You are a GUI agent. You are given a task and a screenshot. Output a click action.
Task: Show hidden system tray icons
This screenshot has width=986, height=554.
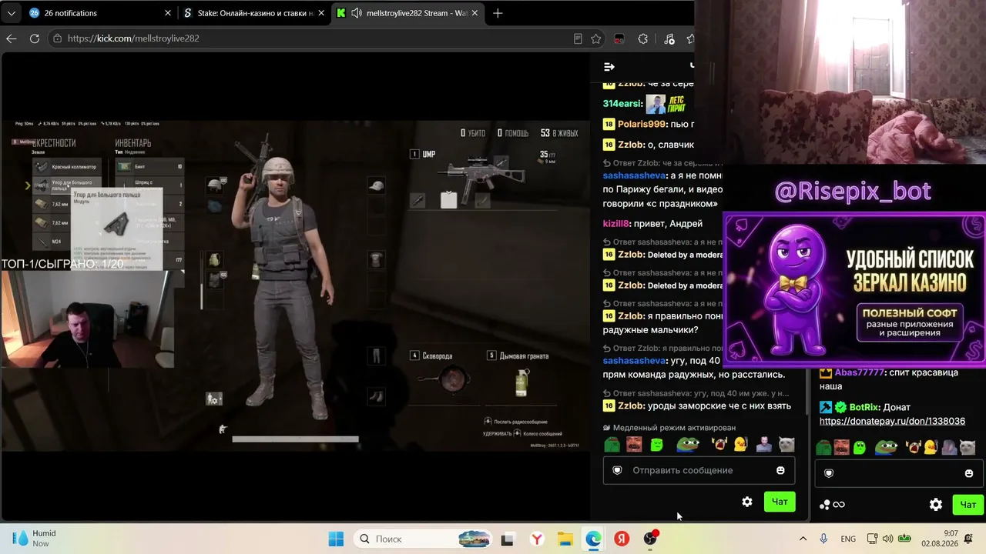click(x=803, y=539)
